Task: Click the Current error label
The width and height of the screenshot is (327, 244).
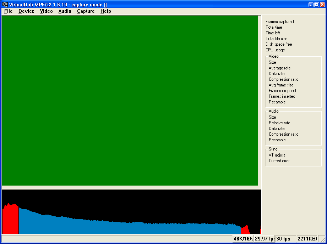Action: click(279, 161)
